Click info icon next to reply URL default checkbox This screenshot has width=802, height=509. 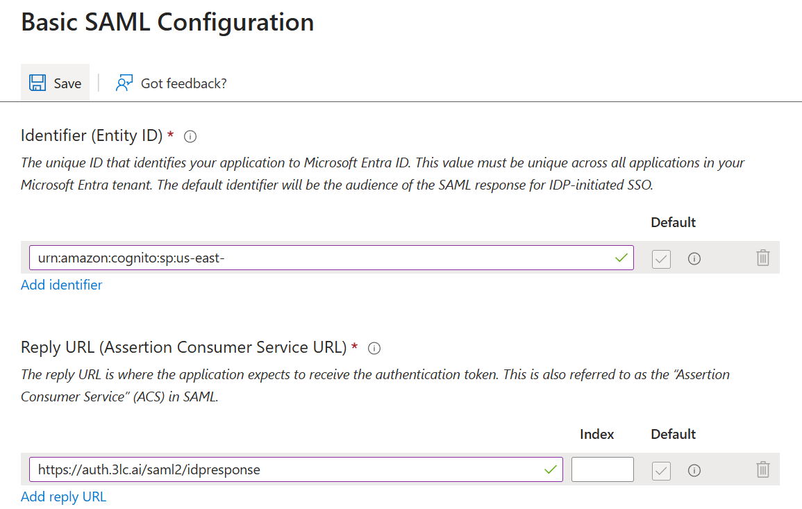coord(694,471)
